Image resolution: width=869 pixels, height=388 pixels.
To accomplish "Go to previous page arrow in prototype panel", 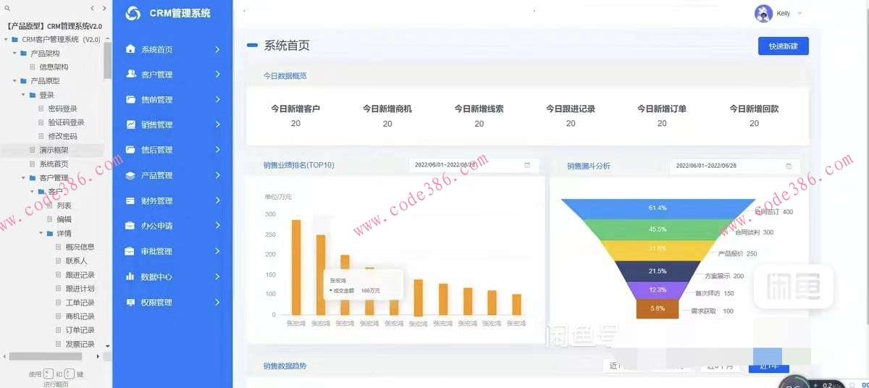I will click(x=93, y=8).
